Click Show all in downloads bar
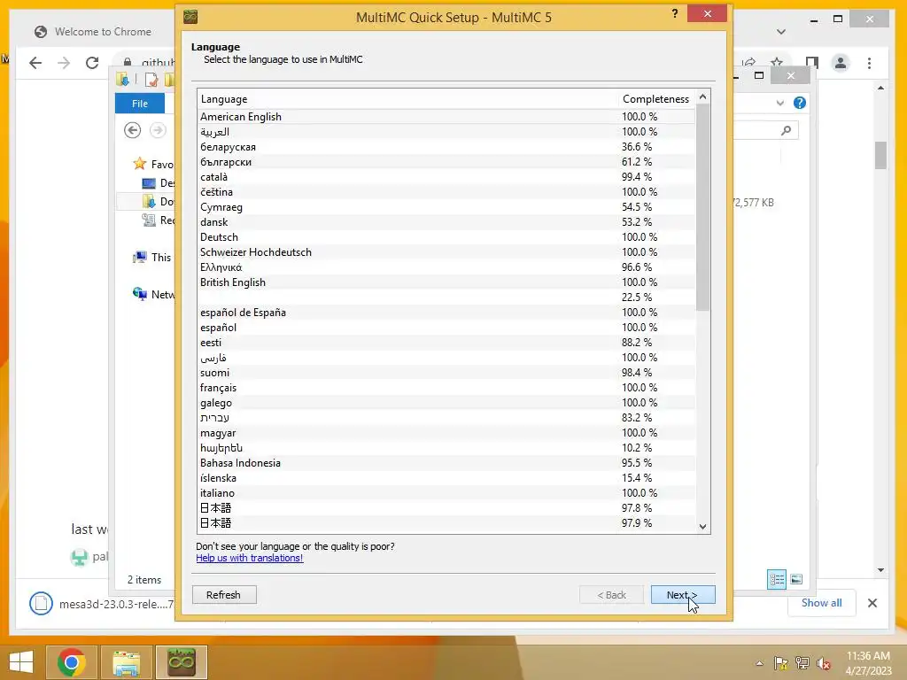 (821, 602)
